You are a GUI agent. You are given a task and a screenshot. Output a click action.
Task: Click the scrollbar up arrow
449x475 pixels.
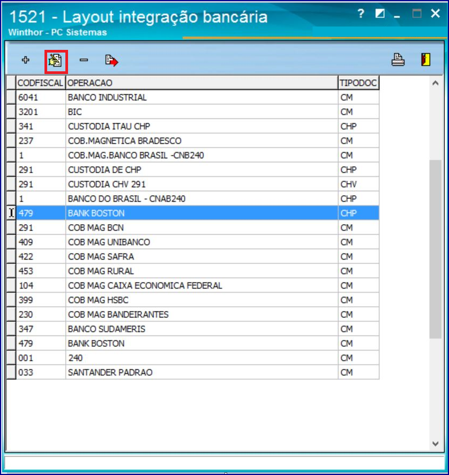(x=436, y=83)
